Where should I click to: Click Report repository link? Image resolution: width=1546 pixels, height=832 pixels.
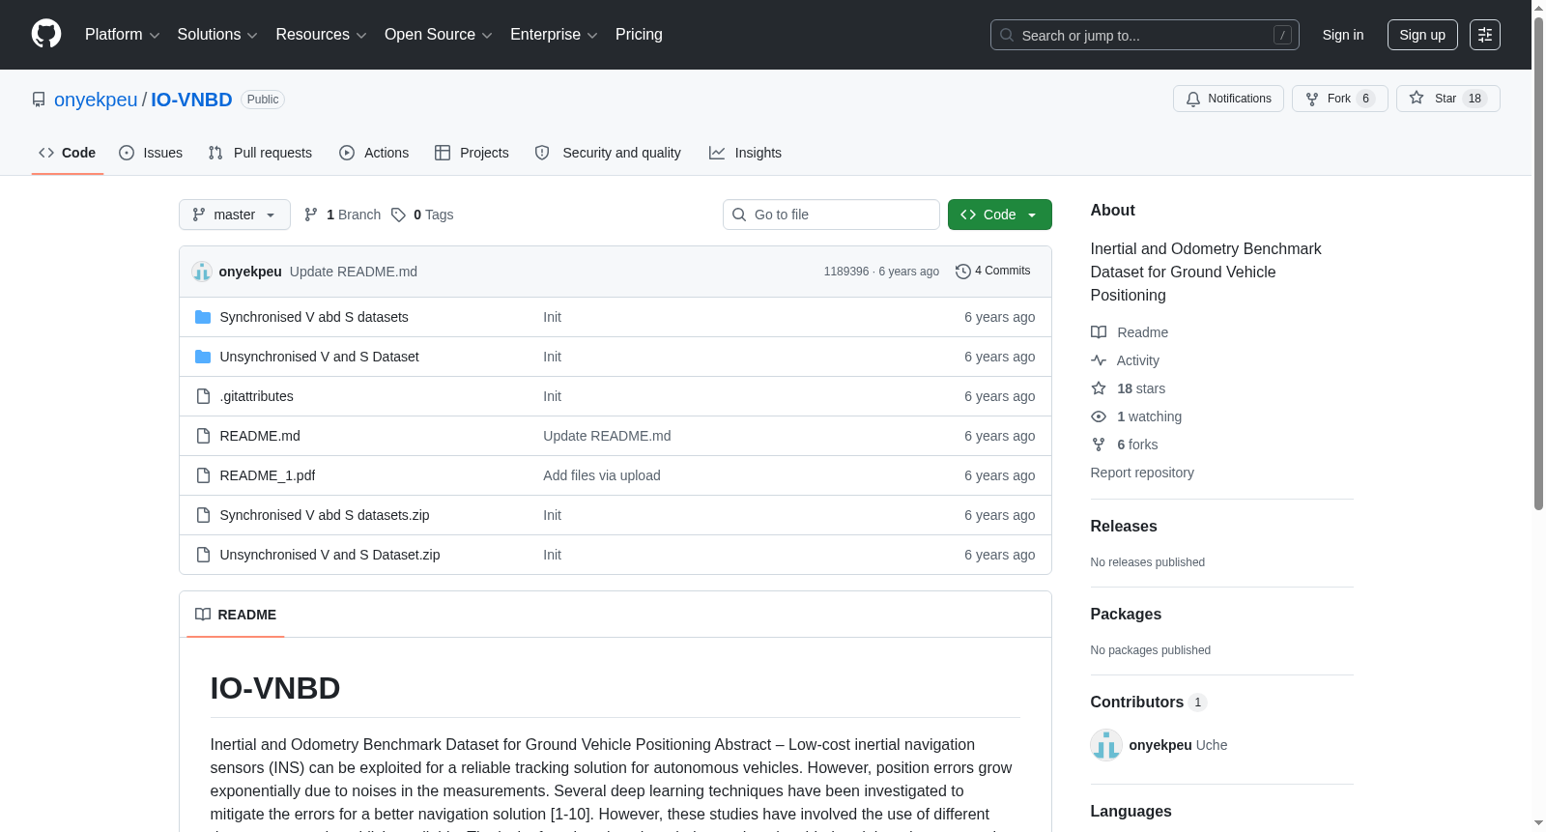1142,473
